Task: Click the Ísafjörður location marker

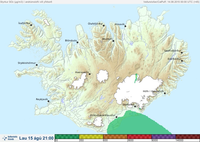Action: 31,25
